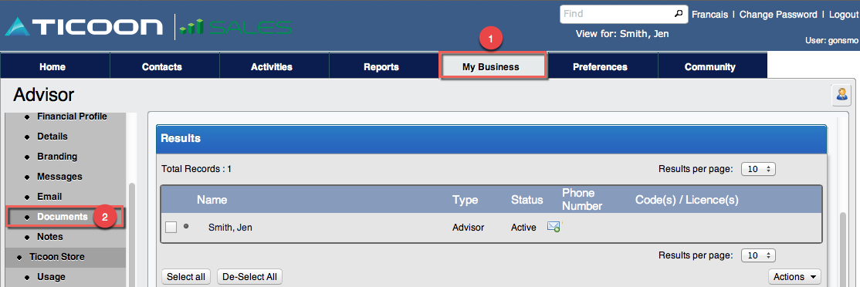The height and width of the screenshot is (287, 860).
Task: Sort by the Name column header
Action: click(212, 200)
